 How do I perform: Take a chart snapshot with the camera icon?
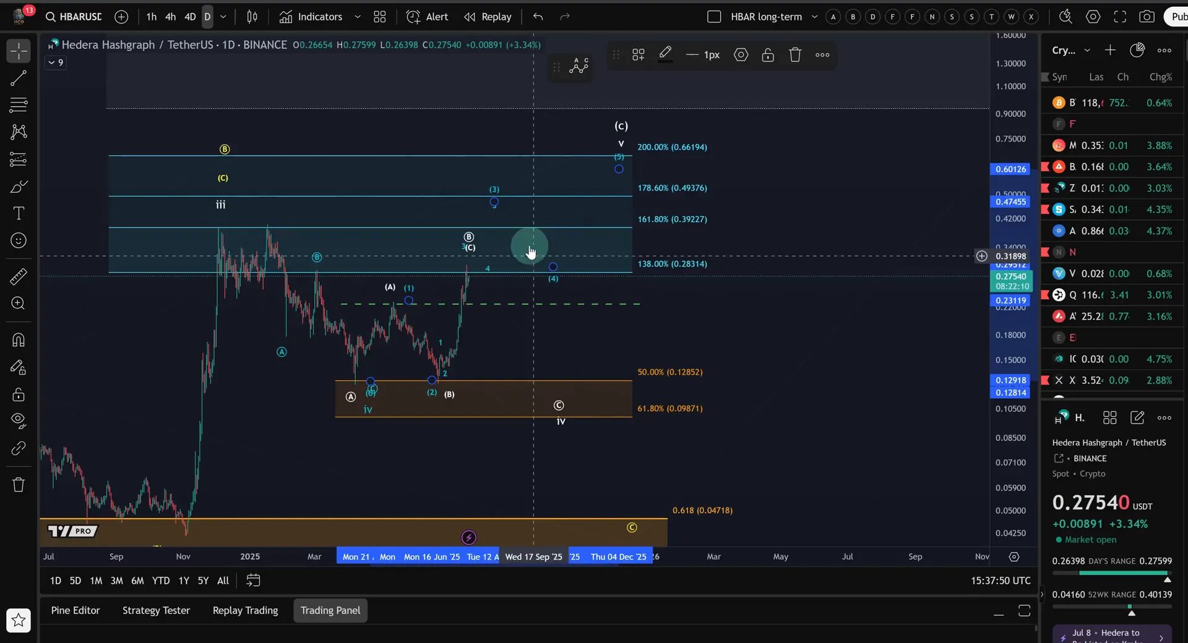1148,17
